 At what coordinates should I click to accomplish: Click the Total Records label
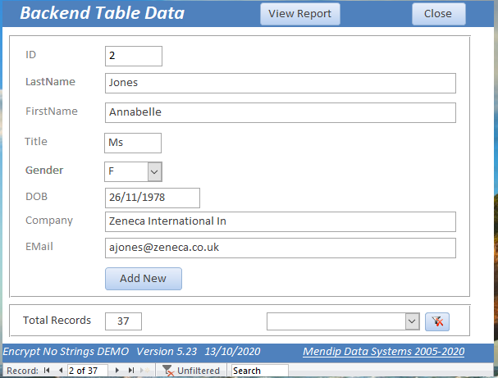click(57, 321)
